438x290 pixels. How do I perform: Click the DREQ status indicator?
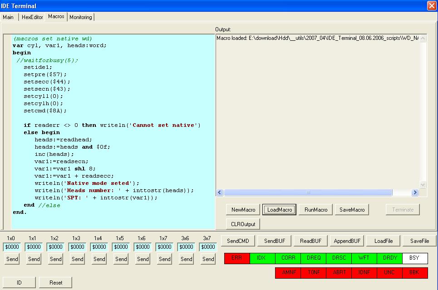[314, 258]
